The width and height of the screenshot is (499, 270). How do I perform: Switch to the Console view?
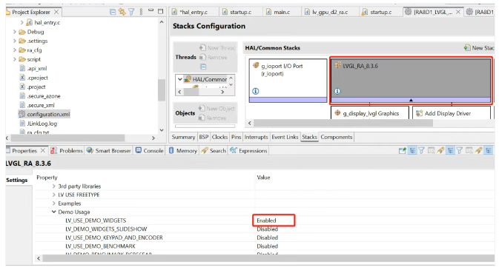pos(150,151)
